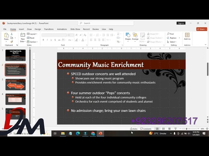Viewport: 209px width, 156px height.
Task: Switch to the Animations tab
Action: click(x=62, y=29)
